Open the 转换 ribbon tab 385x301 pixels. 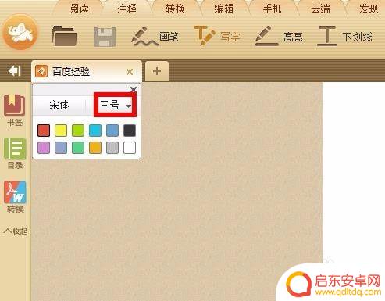(175, 9)
